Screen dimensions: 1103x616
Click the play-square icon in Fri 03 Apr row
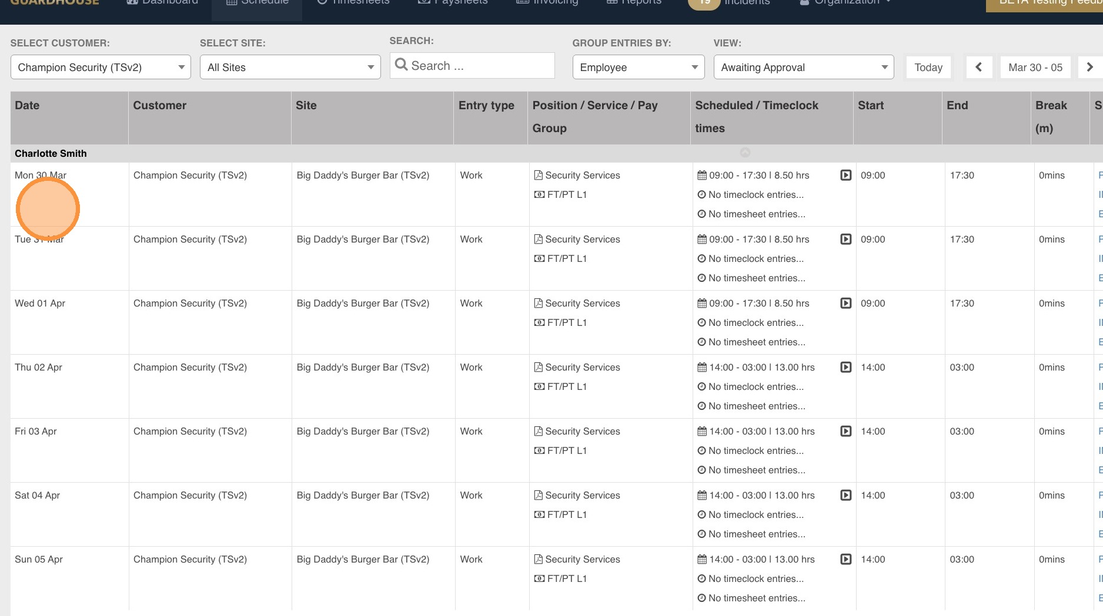coord(845,431)
